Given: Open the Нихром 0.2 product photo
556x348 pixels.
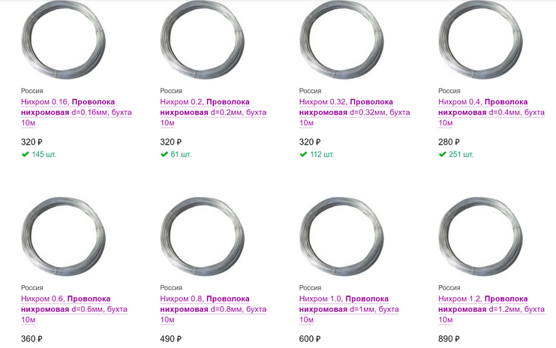Looking at the screenshot, I should pos(203,39).
